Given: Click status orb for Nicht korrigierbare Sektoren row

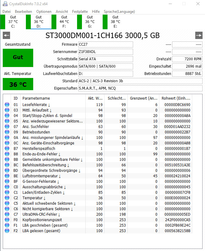Looking at the screenshot, I should point(7,209).
